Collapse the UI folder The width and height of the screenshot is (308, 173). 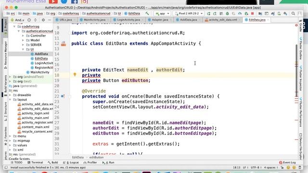click(x=23, y=49)
